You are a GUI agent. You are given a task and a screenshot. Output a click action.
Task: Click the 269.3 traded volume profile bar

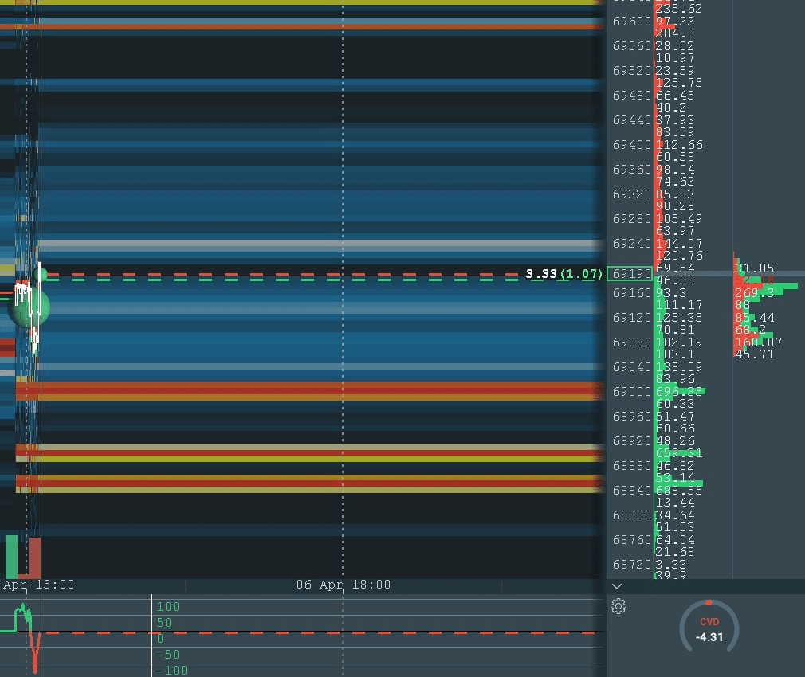[766, 292]
